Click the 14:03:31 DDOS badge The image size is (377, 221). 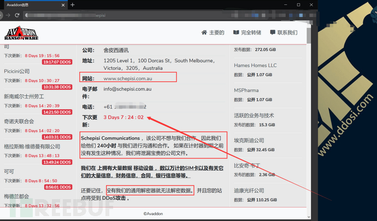(57, 137)
